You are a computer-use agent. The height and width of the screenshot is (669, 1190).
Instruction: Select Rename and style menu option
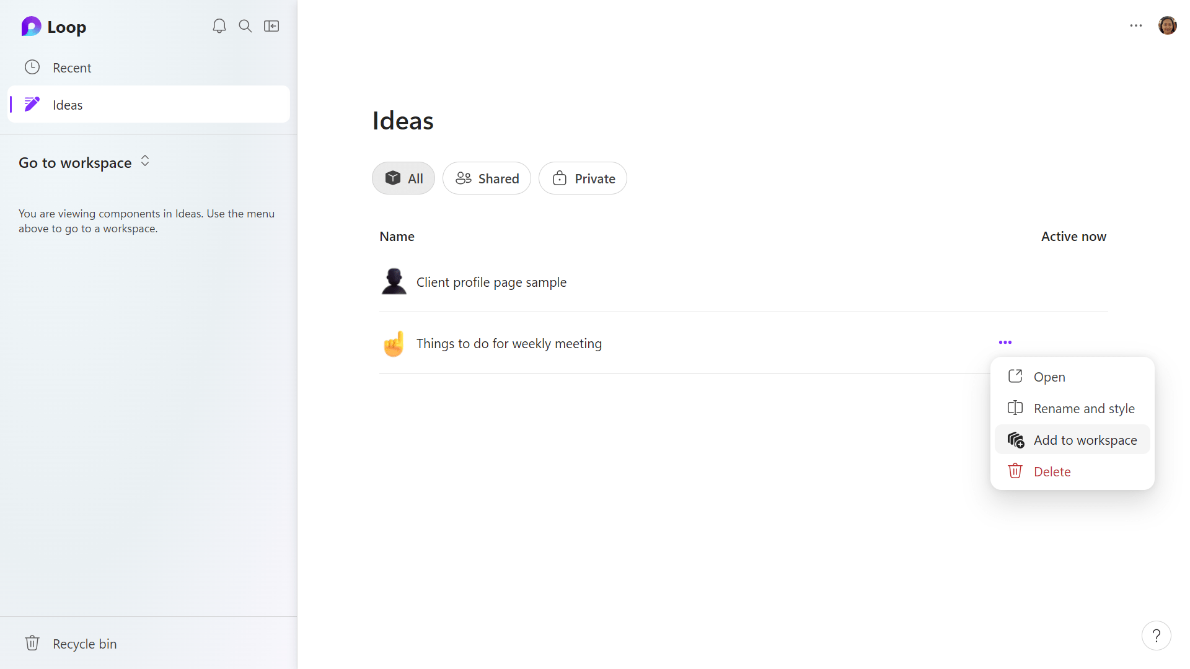click(1083, 408)
